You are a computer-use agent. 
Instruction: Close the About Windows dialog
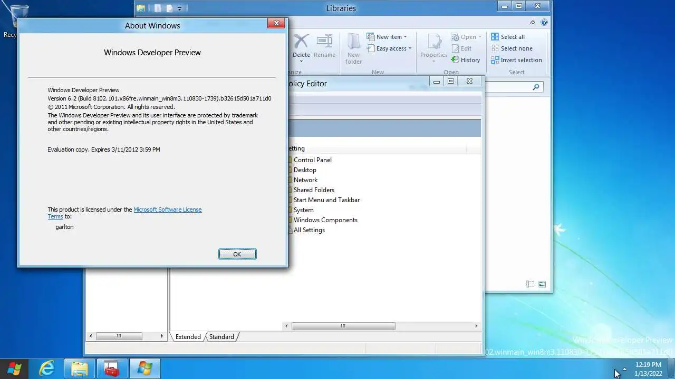pyautogui.click(x=276, y=23)
